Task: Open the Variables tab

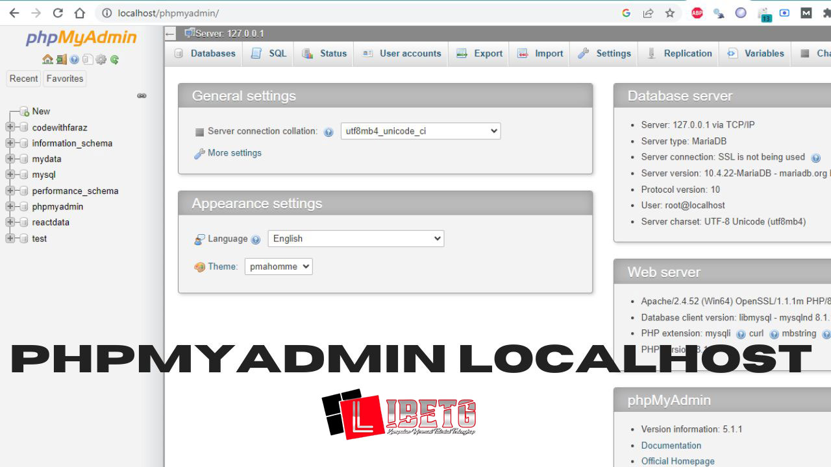Action: click(756, 54)
